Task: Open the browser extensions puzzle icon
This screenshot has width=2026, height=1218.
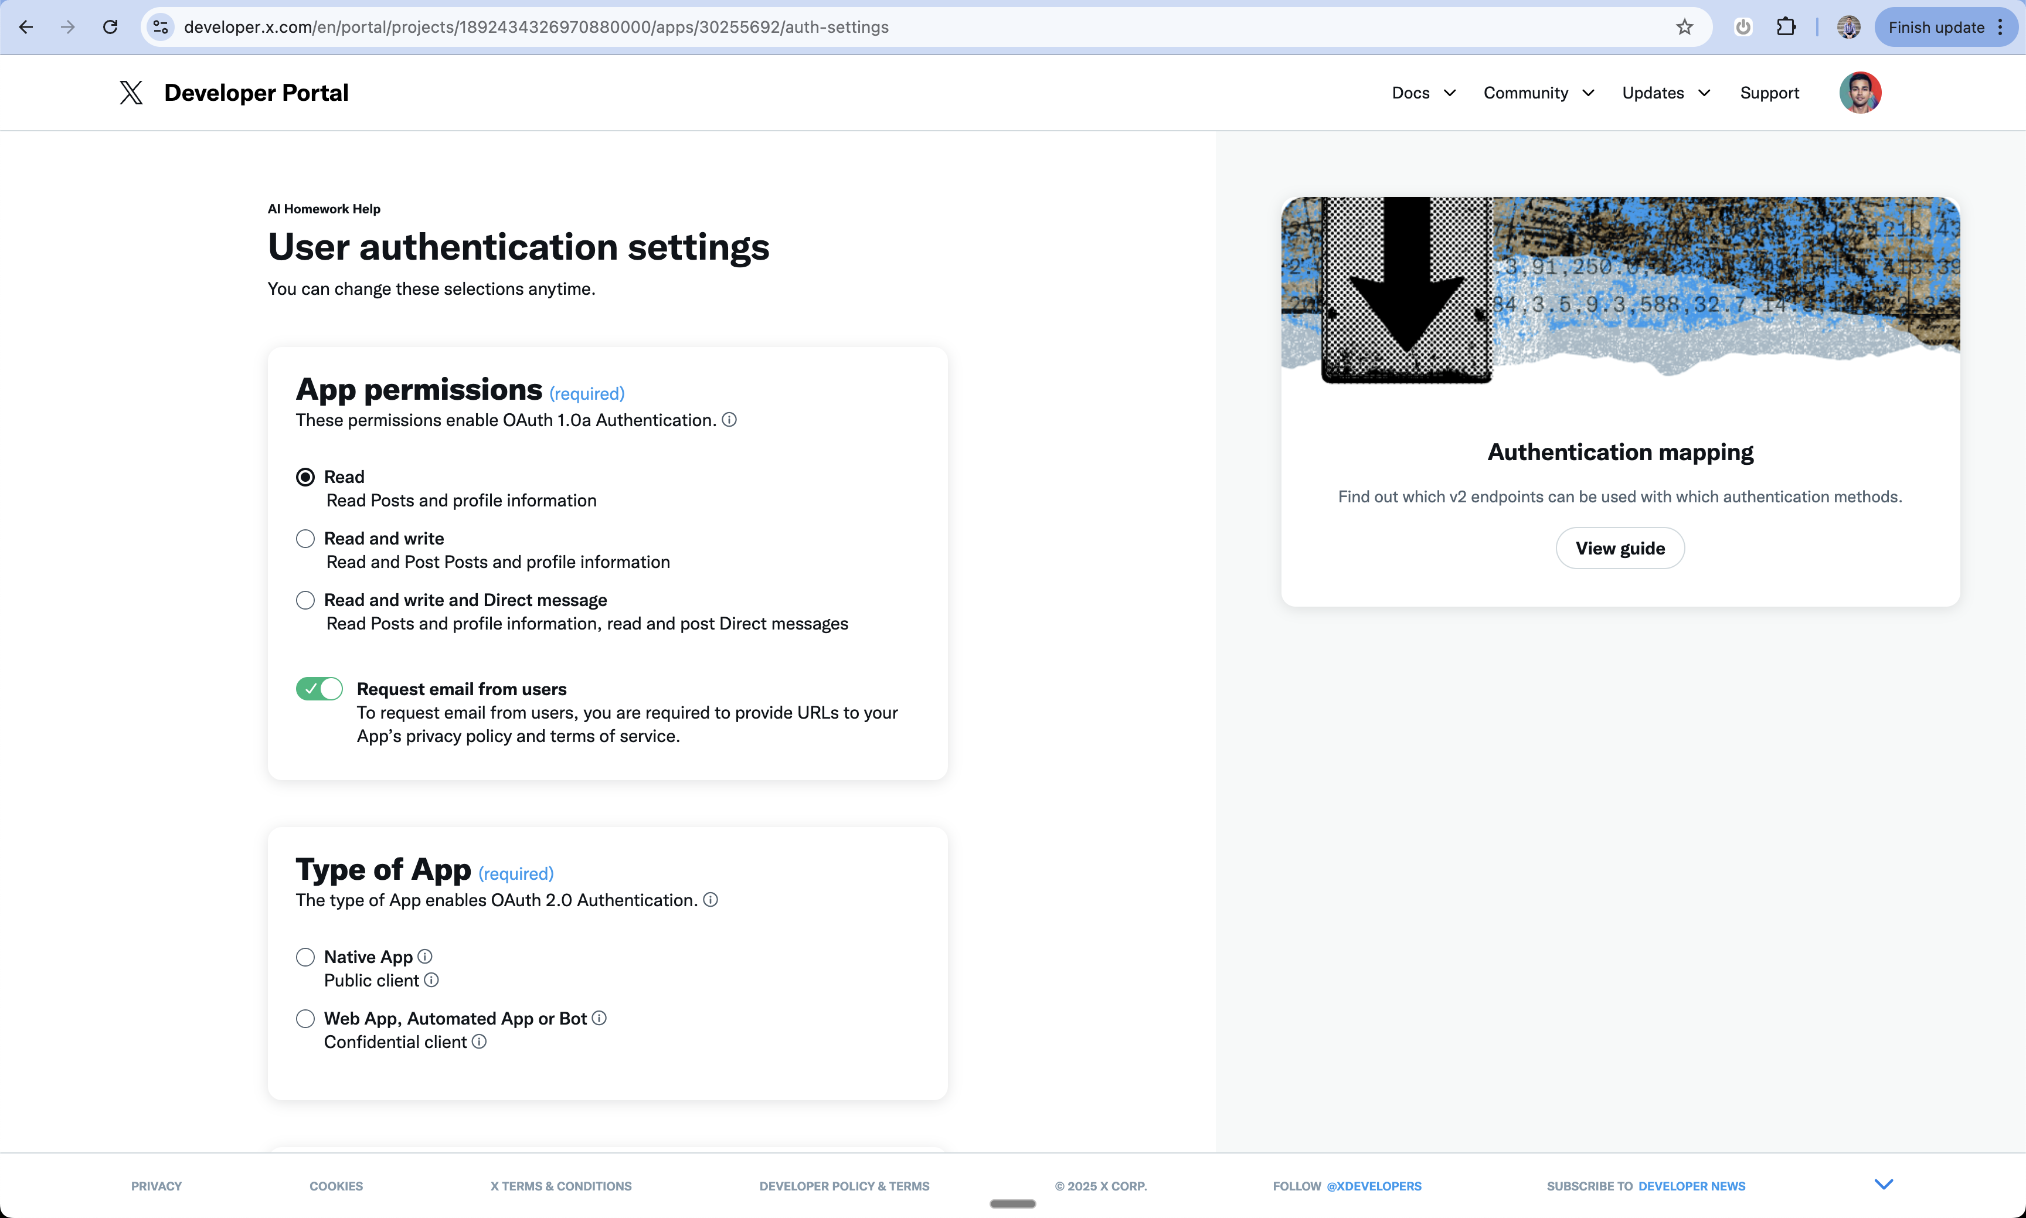Action: click(x=1786, y=27)
